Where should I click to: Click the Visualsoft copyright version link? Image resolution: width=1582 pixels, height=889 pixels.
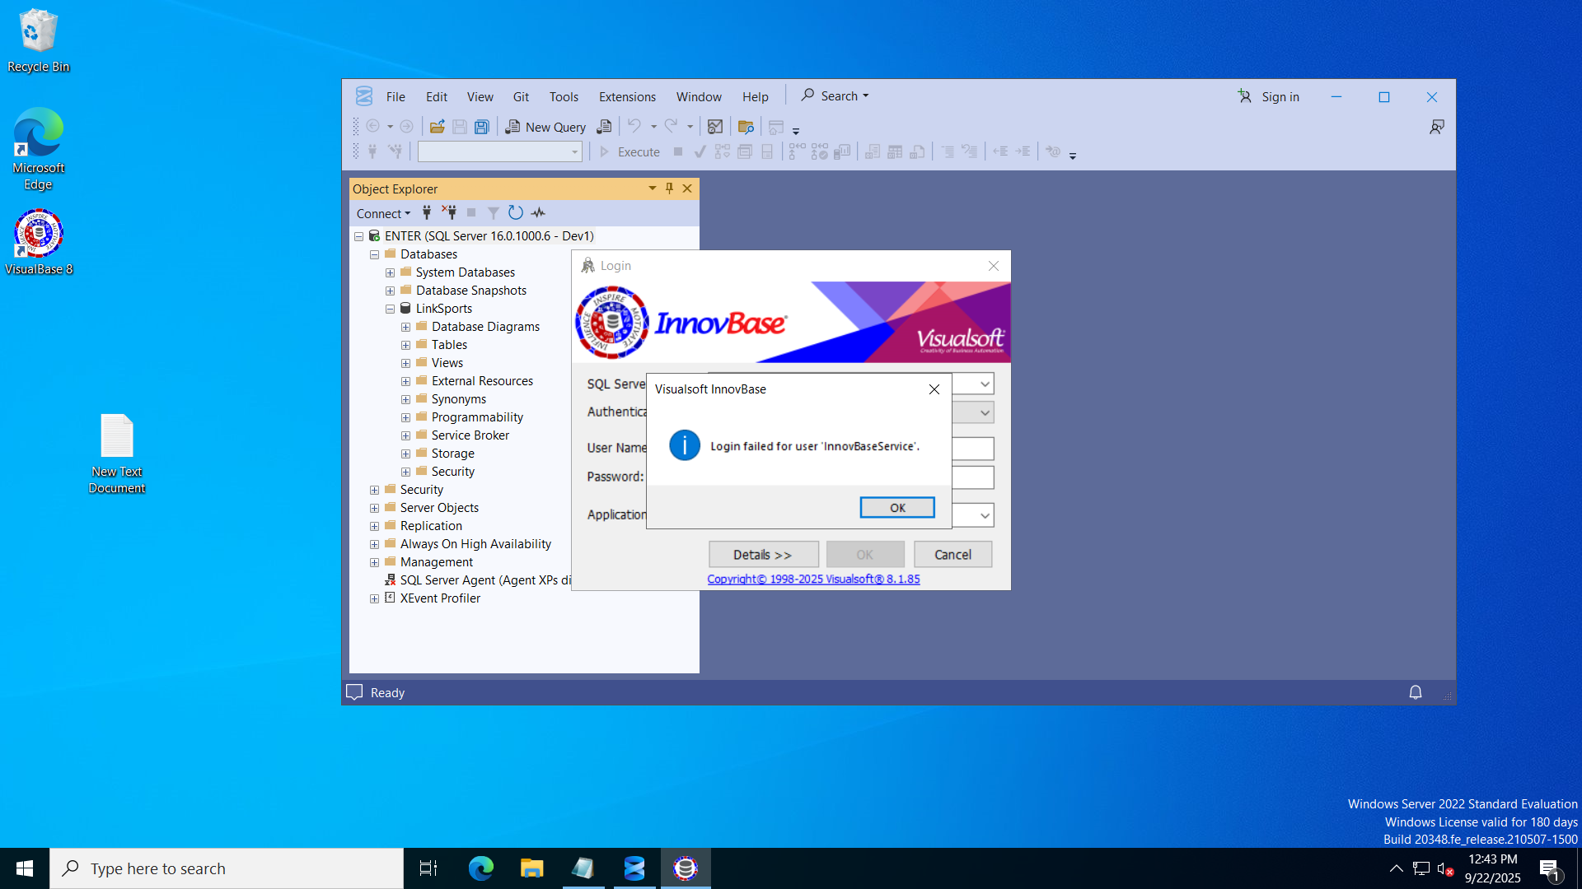pos(813,579)
